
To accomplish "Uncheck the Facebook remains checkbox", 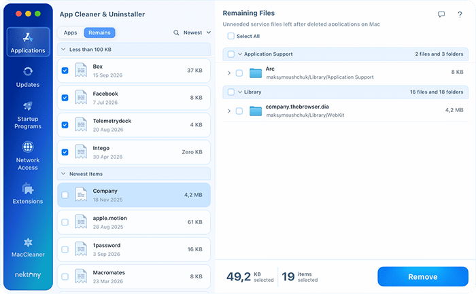I will [65, 98].
